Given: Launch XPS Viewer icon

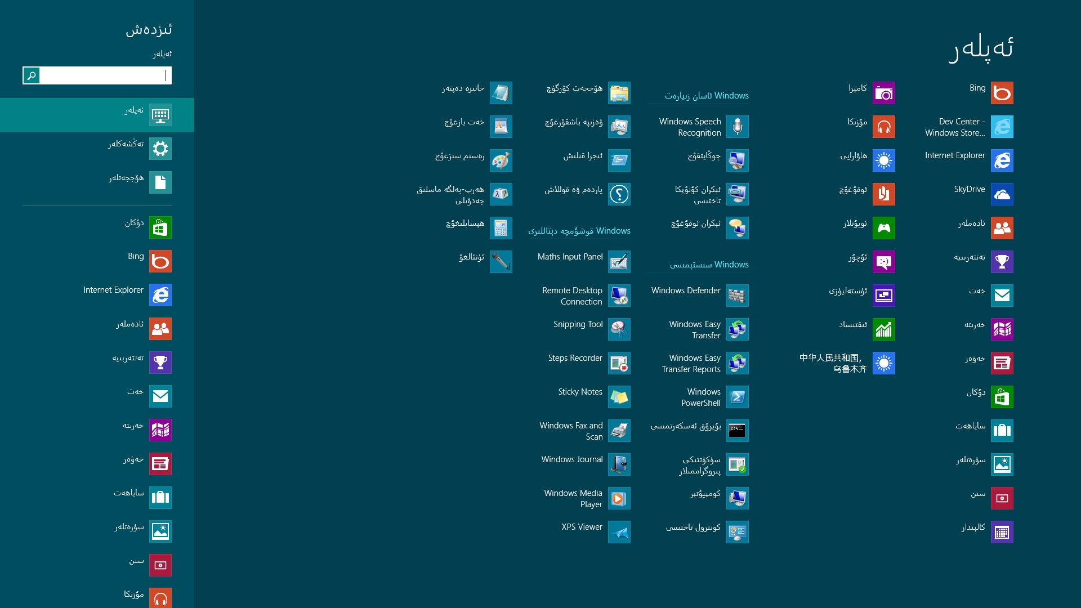Looking at the screenshot, I should (619, 532).
